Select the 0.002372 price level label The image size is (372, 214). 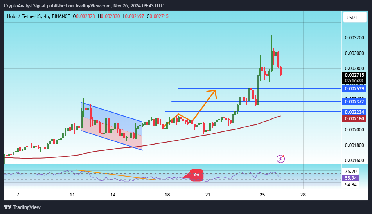pyautogui.click(x=354, y=102)
